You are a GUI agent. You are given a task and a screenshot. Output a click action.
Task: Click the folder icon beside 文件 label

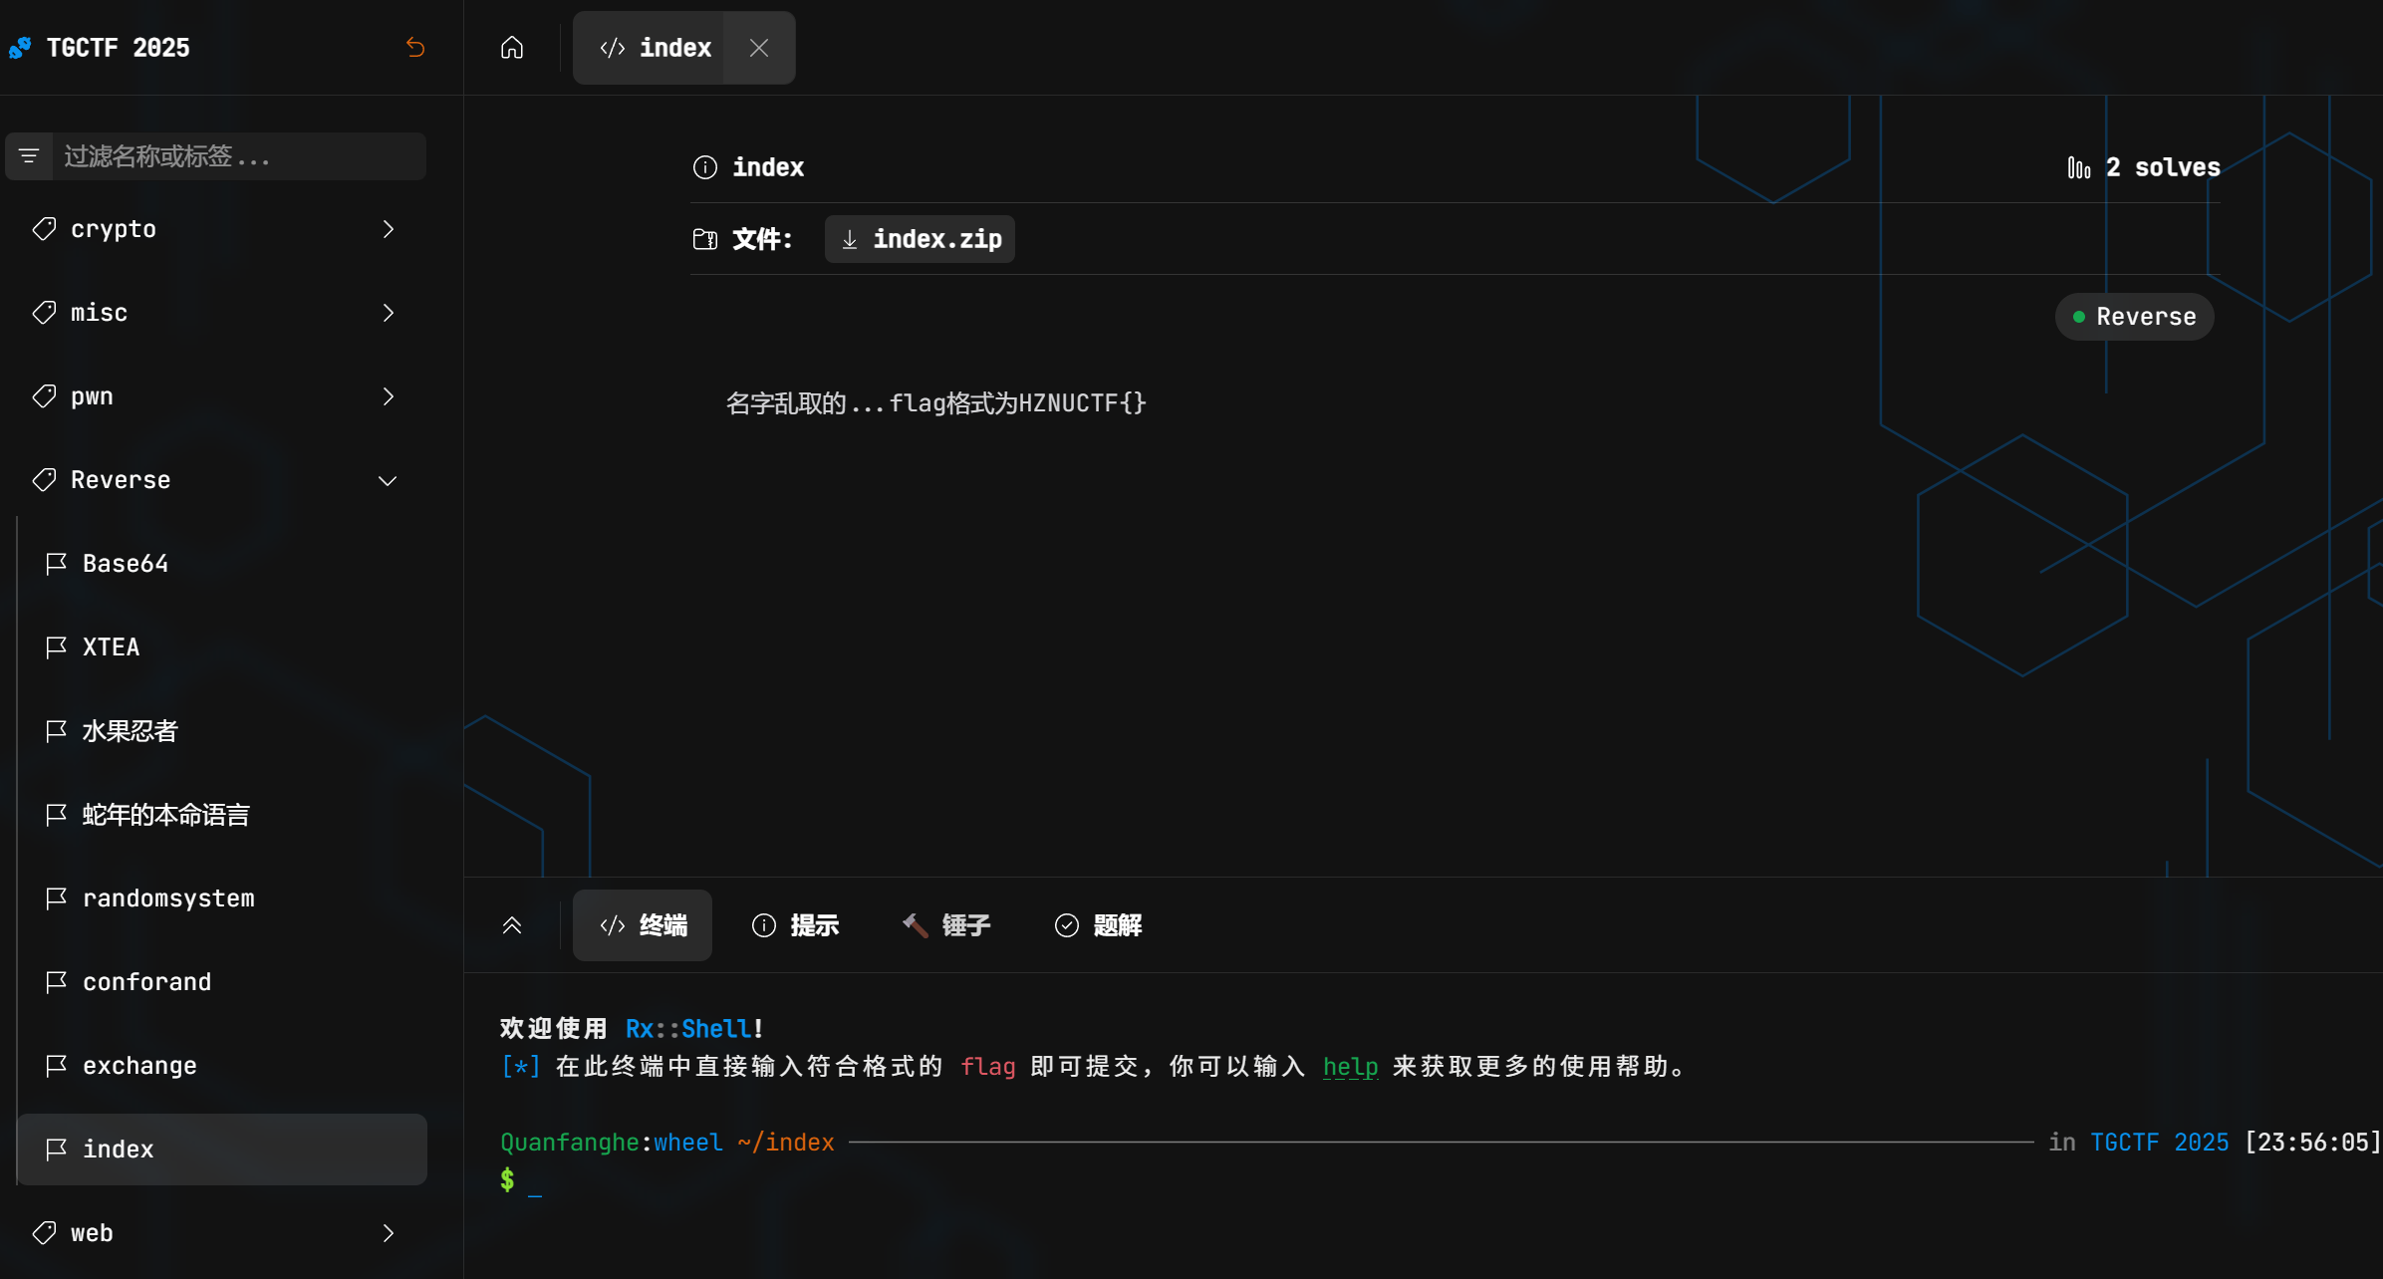(704, 239)
